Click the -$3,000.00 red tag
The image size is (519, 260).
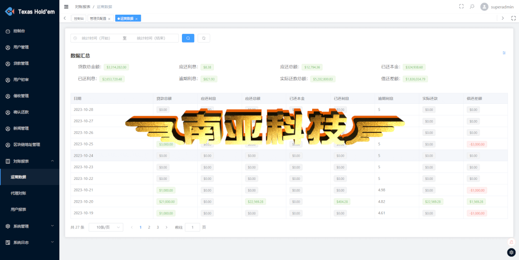click(477, 144)
